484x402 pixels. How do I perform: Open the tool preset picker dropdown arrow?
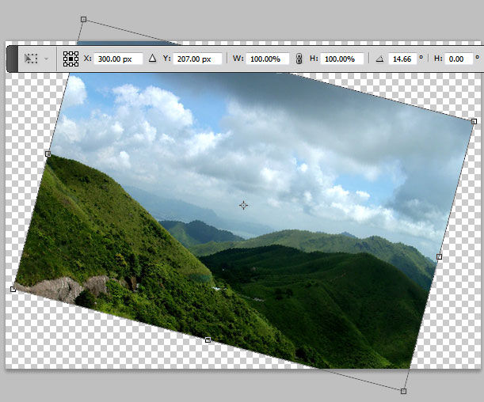pyautogui.click(x=46, y=59)
